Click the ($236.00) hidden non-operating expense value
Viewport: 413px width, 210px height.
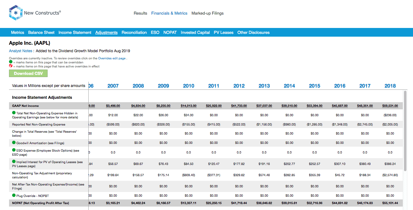pyautogui.click(x=390, y=115)
